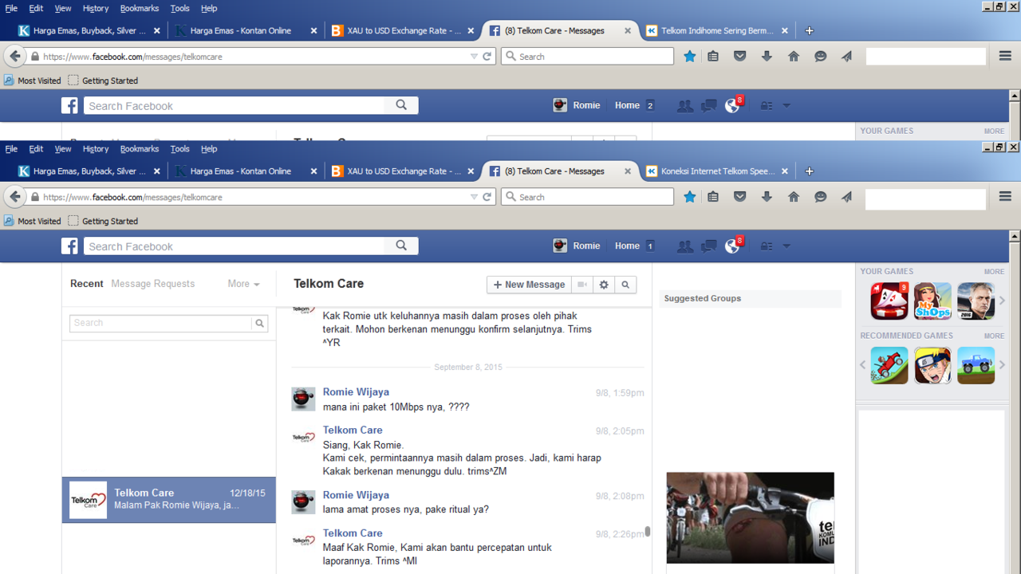The width and height of the screenshot is (1021, 574).
Task: Click the magnifier in the conversations search box
Action: click(x=259, y=323)
